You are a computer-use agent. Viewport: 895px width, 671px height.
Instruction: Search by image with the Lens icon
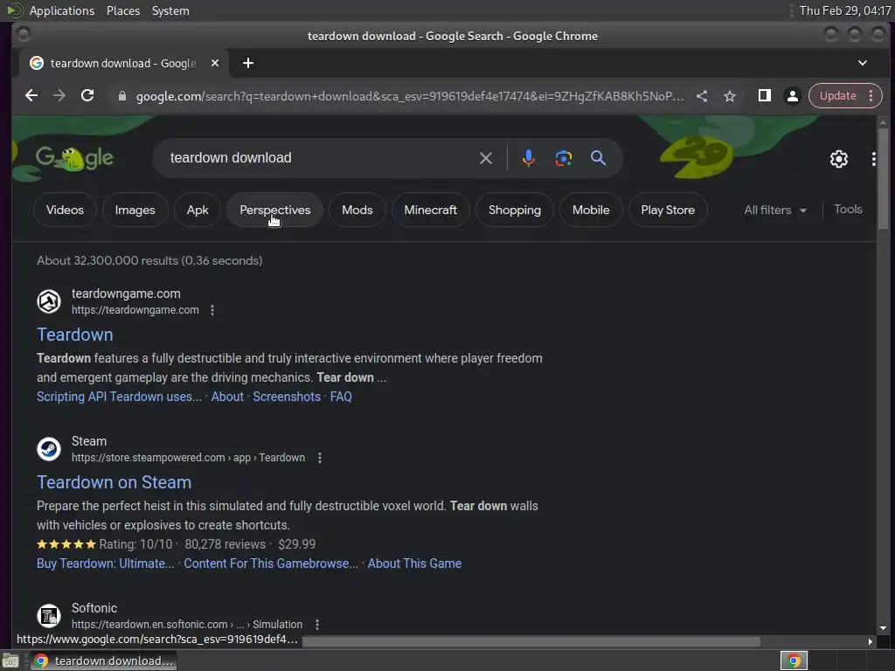tap(564, 158)
